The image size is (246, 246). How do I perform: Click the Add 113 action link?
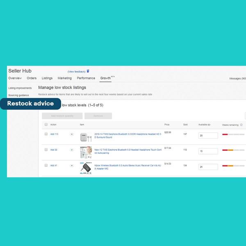click(54, 134)
